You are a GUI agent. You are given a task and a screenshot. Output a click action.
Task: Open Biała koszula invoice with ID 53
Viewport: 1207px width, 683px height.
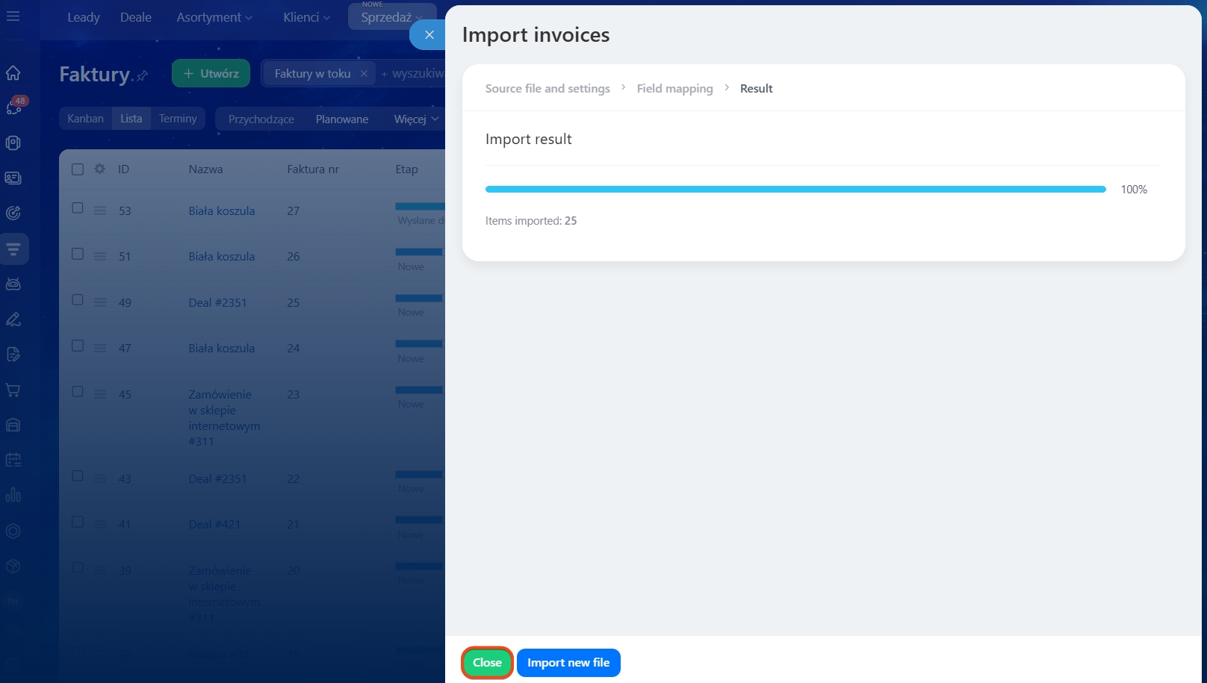click(x=222, y=211)
